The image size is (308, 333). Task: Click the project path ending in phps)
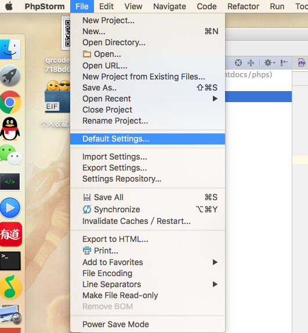[249, 75]
